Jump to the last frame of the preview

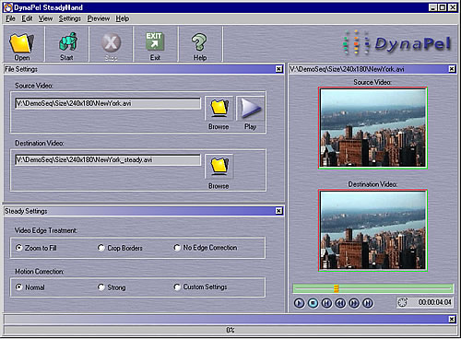(368, 303)
